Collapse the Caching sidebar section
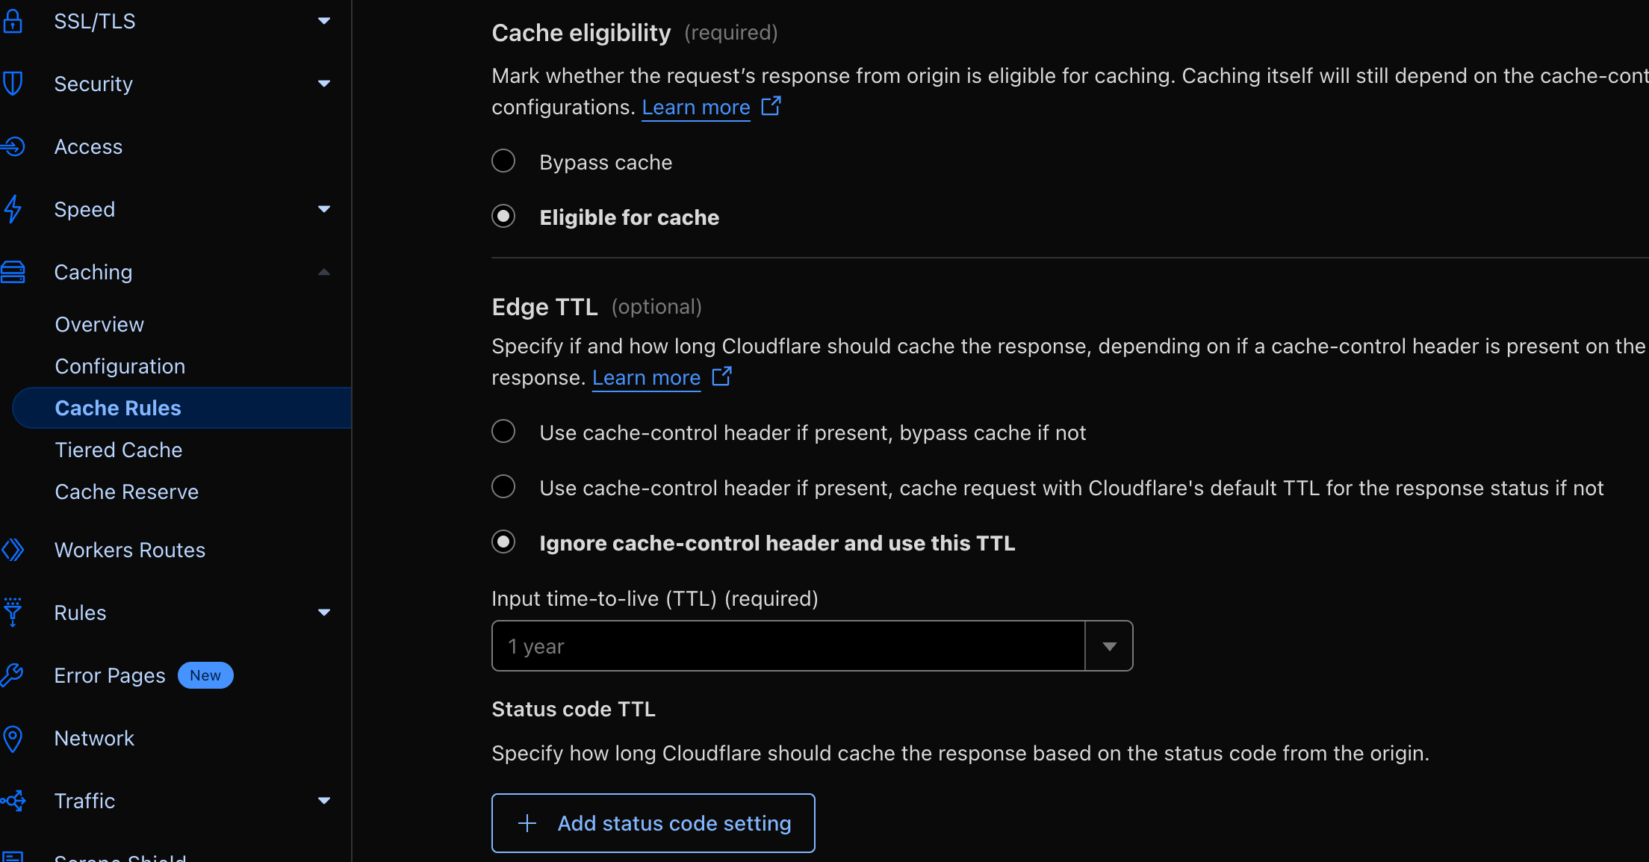This screenshot has width=1649, height=862. coord(324,272)
